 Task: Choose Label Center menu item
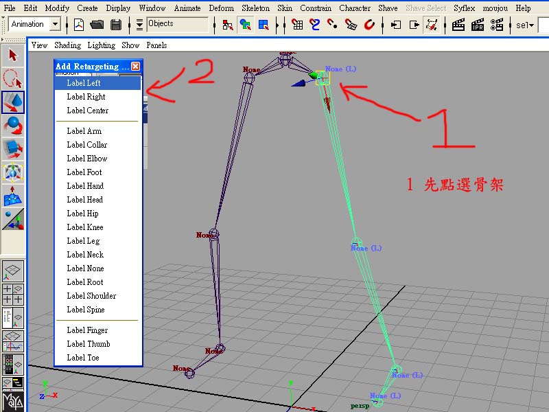point(98,111)
